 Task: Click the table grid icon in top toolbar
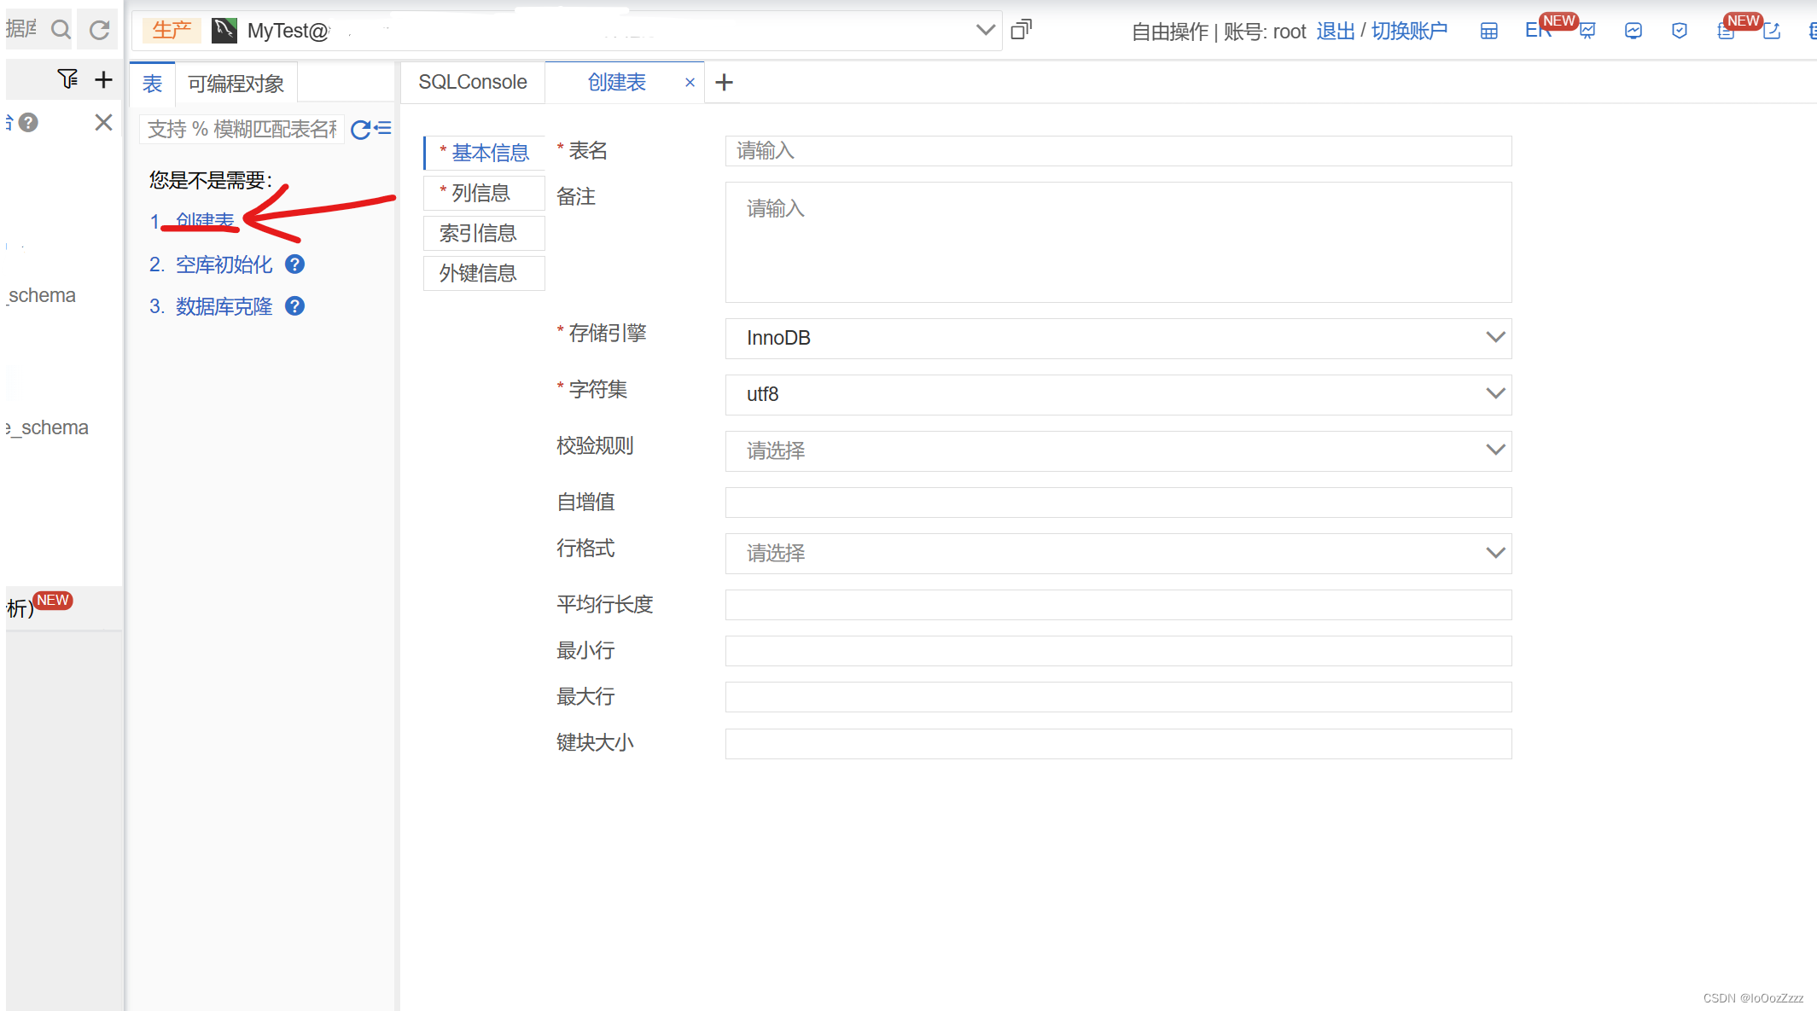[1488, 32]
